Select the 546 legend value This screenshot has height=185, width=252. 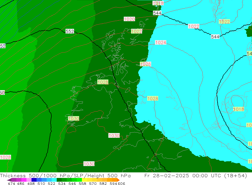(72, 184)
